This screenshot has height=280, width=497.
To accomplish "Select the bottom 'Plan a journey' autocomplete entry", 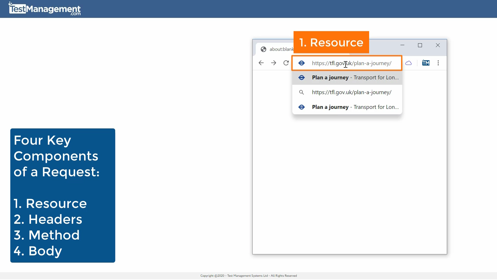I will [347, 107].
